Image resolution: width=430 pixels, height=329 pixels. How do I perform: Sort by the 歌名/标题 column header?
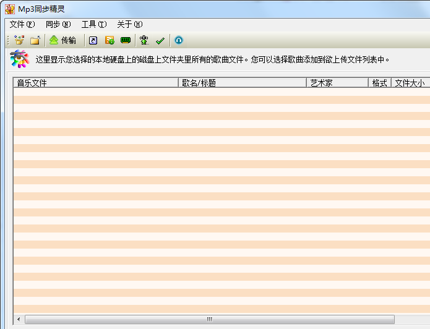pos(243,83)
